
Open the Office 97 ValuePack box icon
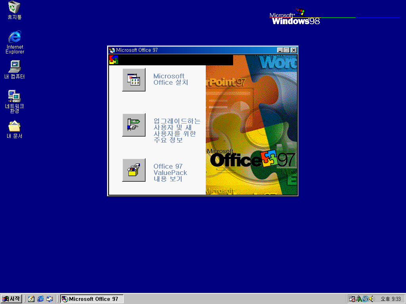[x=134, y=170]
